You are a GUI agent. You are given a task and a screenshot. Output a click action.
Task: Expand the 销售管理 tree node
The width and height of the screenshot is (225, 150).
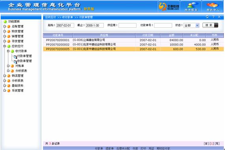tap(5, 36)
